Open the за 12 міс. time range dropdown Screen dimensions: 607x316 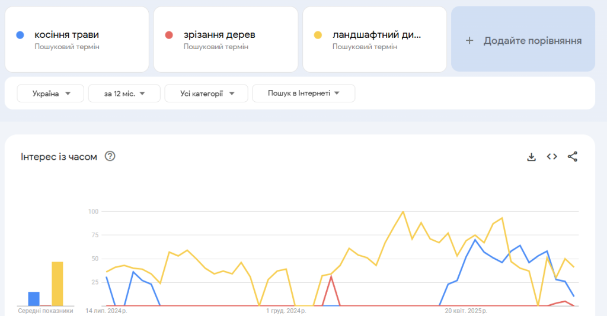click(x=124, y=93)
